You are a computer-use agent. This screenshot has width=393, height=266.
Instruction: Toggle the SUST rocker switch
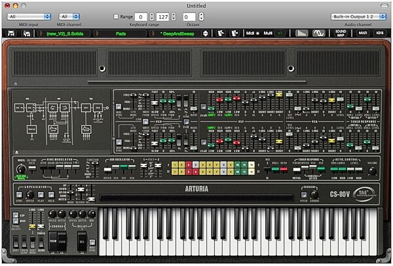[x=16, y=242]
